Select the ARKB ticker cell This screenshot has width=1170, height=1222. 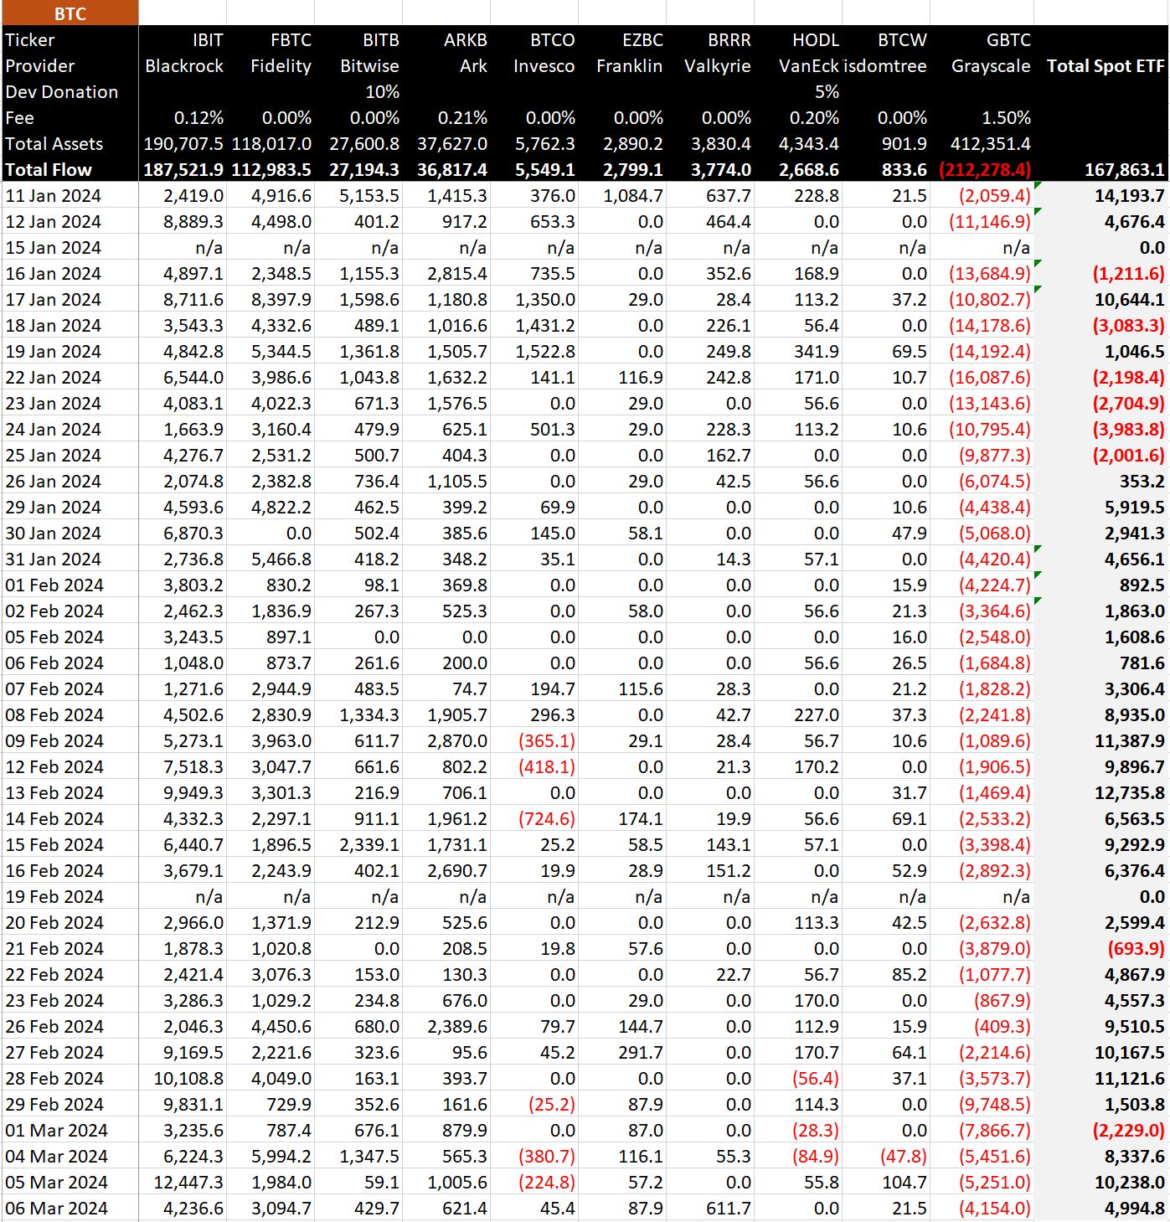466,40
